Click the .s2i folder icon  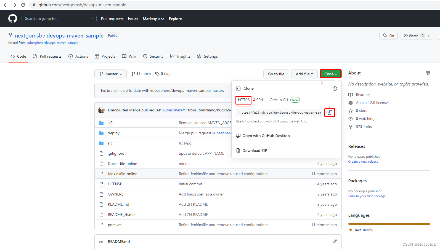click(x=101, y=123)
